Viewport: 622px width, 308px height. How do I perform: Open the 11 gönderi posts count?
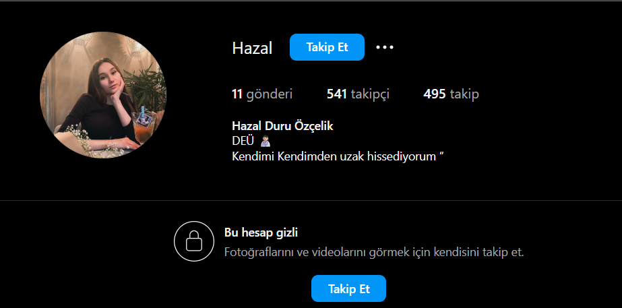[262, 94]
